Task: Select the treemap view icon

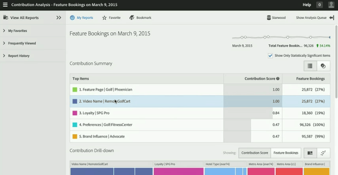Action: tap(310, 153)
